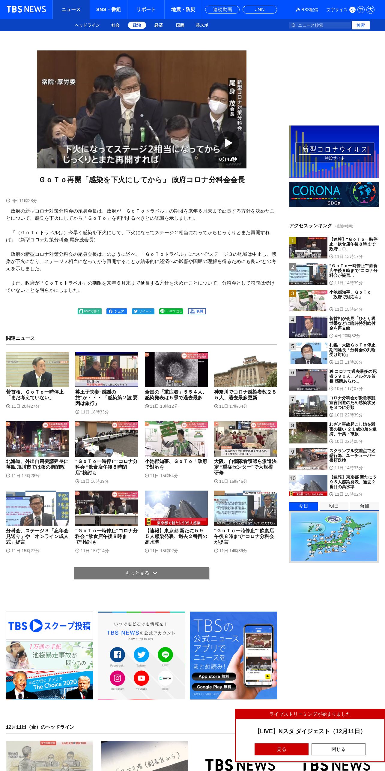Screen dimensions: 385x771
Task: Click the JNN pill button
Action: [260, 10]
